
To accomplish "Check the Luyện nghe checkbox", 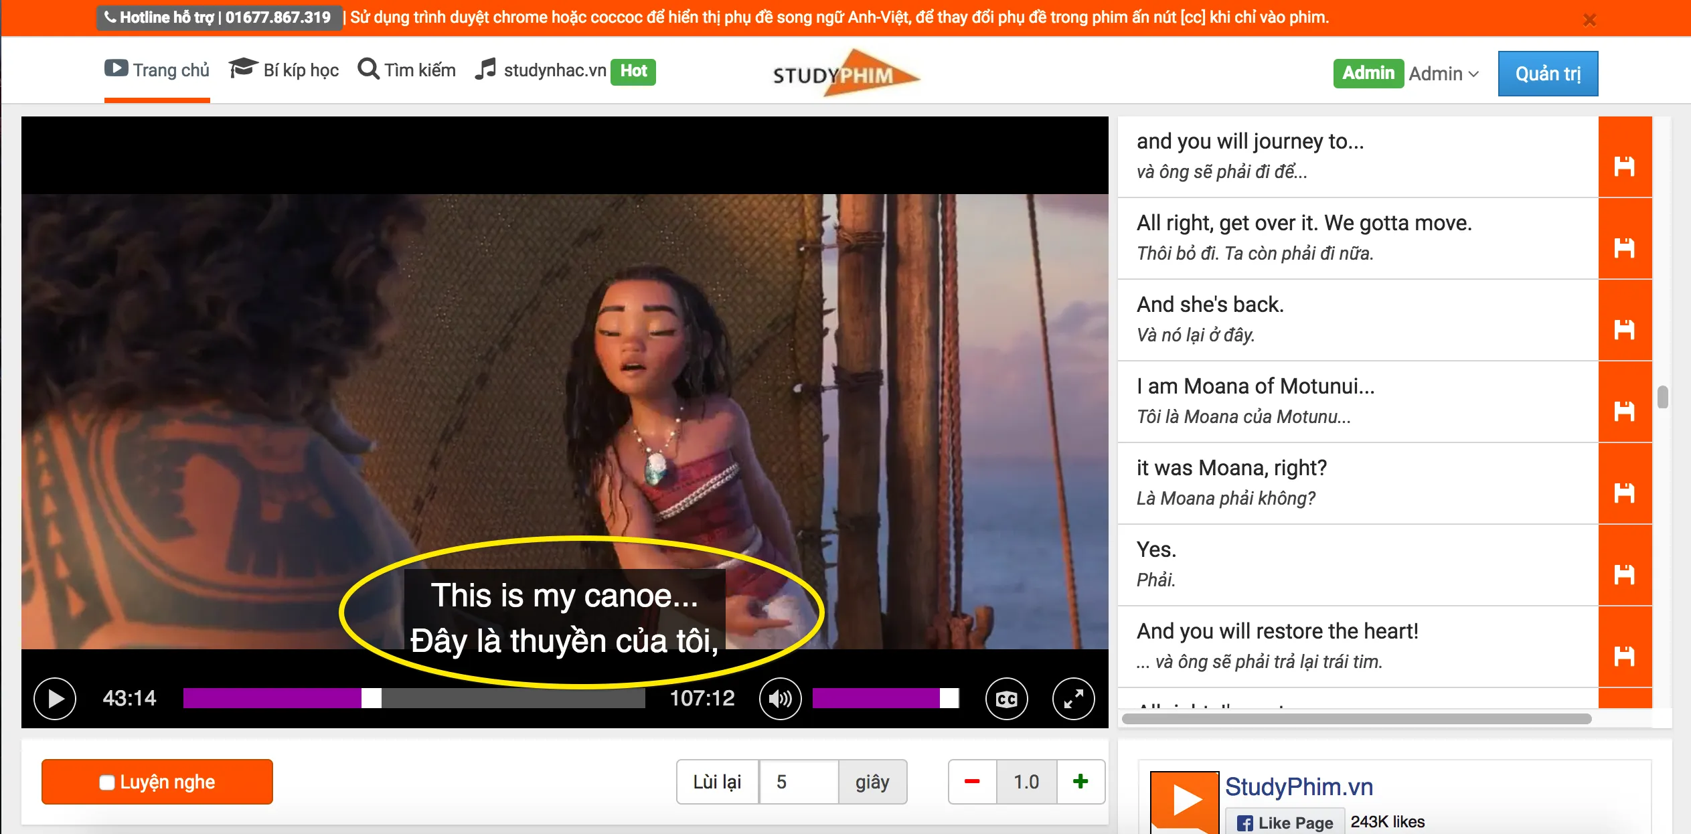I will (x=106, y=782).
